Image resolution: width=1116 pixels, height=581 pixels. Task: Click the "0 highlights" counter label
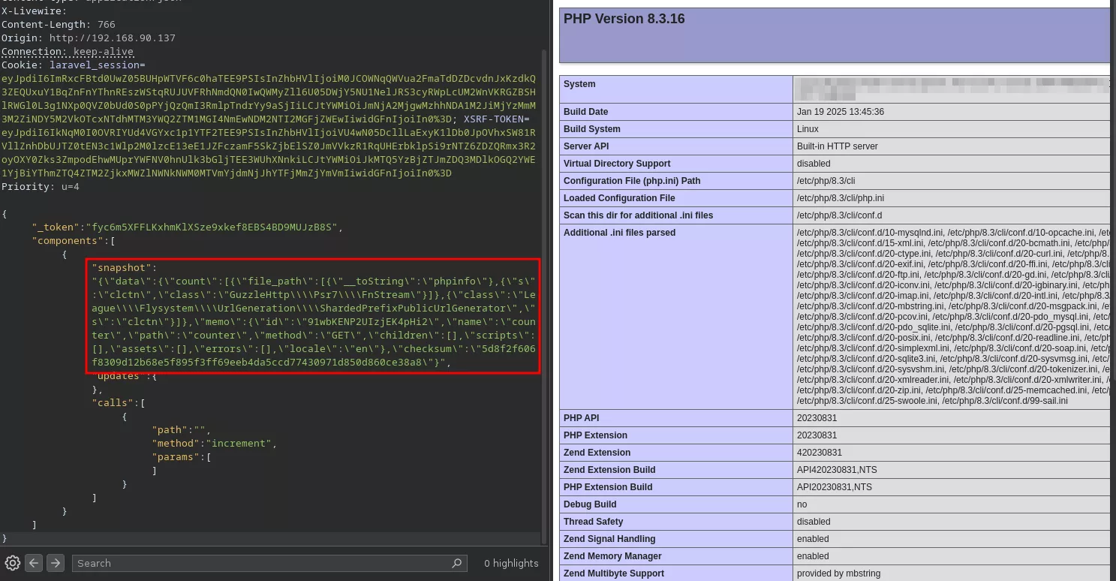coord(511,563)
